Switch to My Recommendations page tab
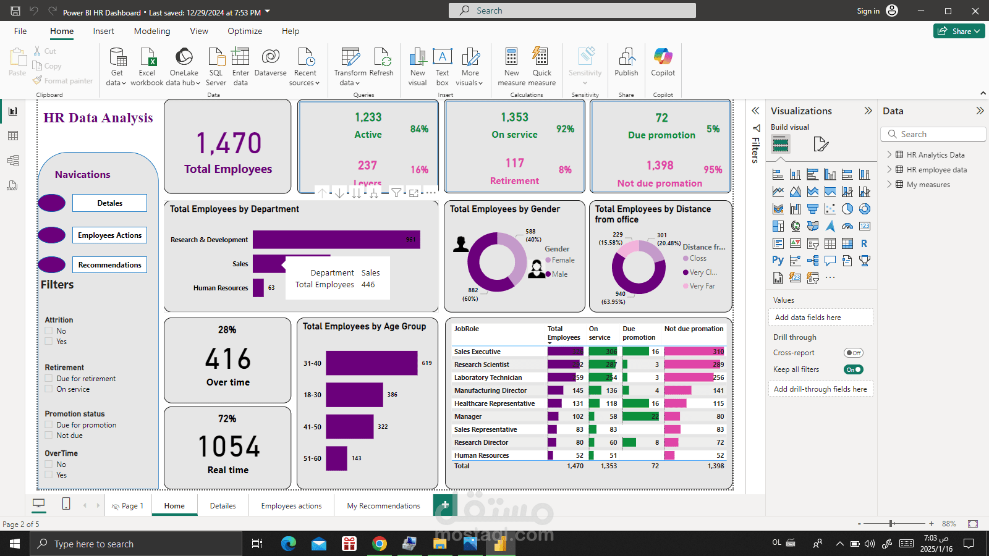 coord(383,505)
